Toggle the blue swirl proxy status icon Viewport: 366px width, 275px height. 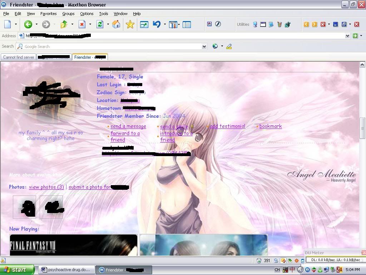pyautogui.click(x=276, y=261)
